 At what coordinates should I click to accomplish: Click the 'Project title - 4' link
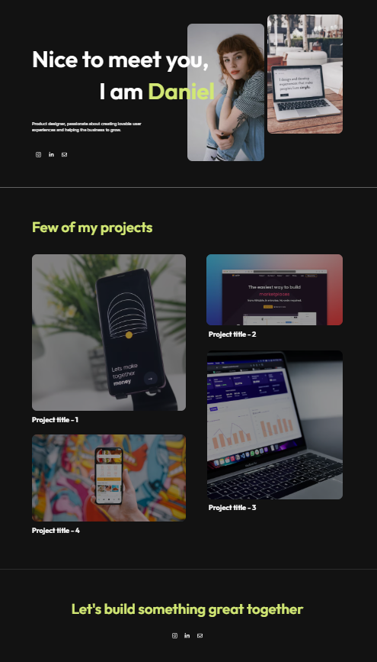click(x=56, y=530)
